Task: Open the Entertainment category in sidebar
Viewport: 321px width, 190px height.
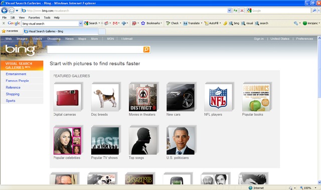Action: (16, 74)
